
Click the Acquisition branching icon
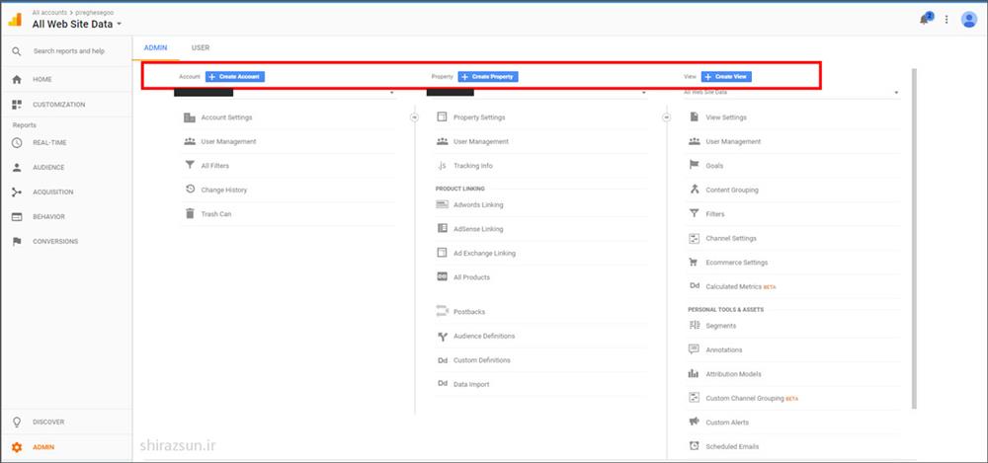17,193
